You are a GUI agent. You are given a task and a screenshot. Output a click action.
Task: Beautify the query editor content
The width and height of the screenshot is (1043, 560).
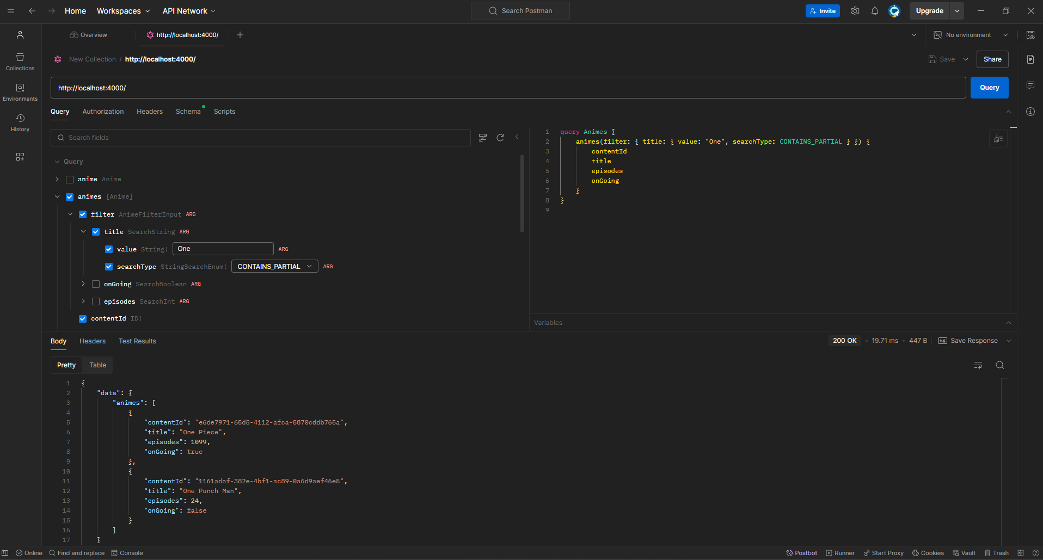[998, 139]
